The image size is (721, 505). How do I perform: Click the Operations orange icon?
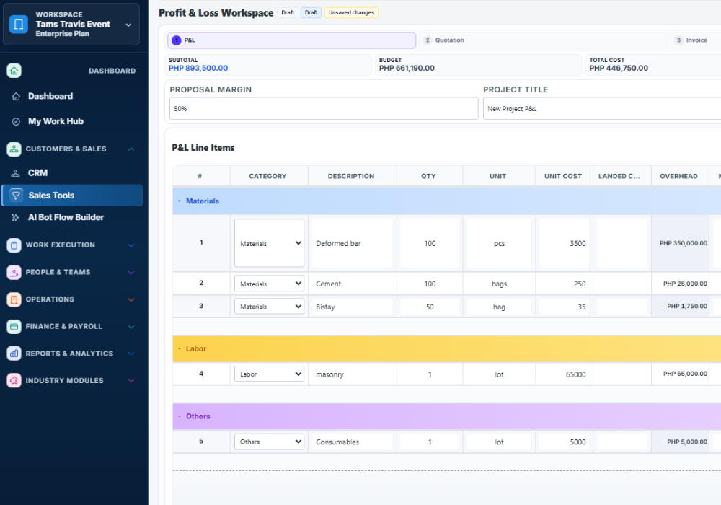(x=14, y=299)
